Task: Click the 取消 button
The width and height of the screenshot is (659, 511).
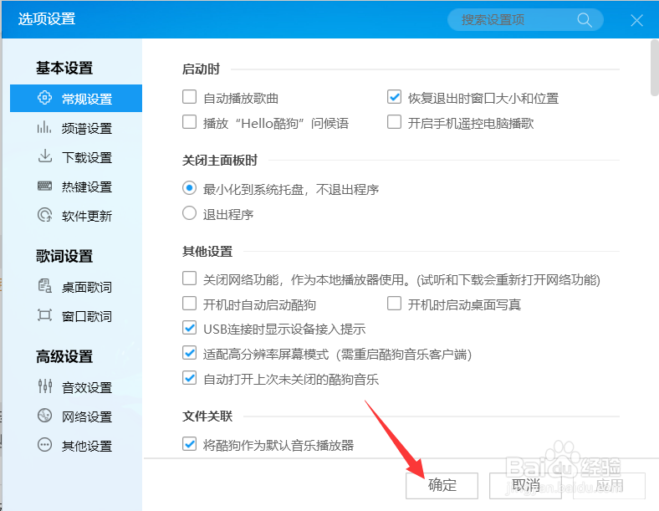Action: click(x=525, y=485)
